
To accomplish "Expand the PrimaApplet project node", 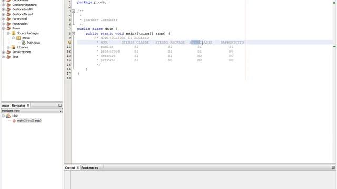I will (x=4, y=24).
